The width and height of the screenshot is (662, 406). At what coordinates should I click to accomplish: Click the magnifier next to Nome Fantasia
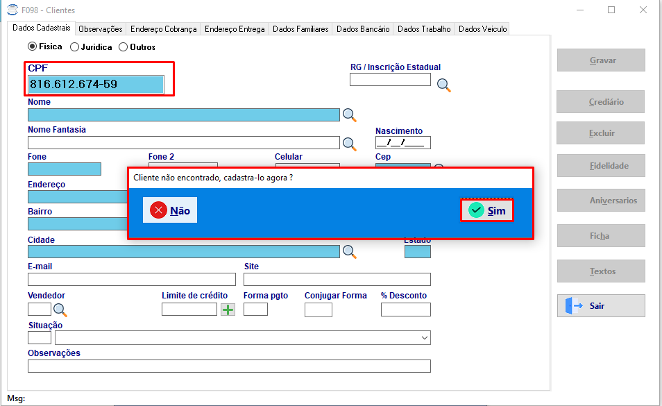[x=349, y=144]
